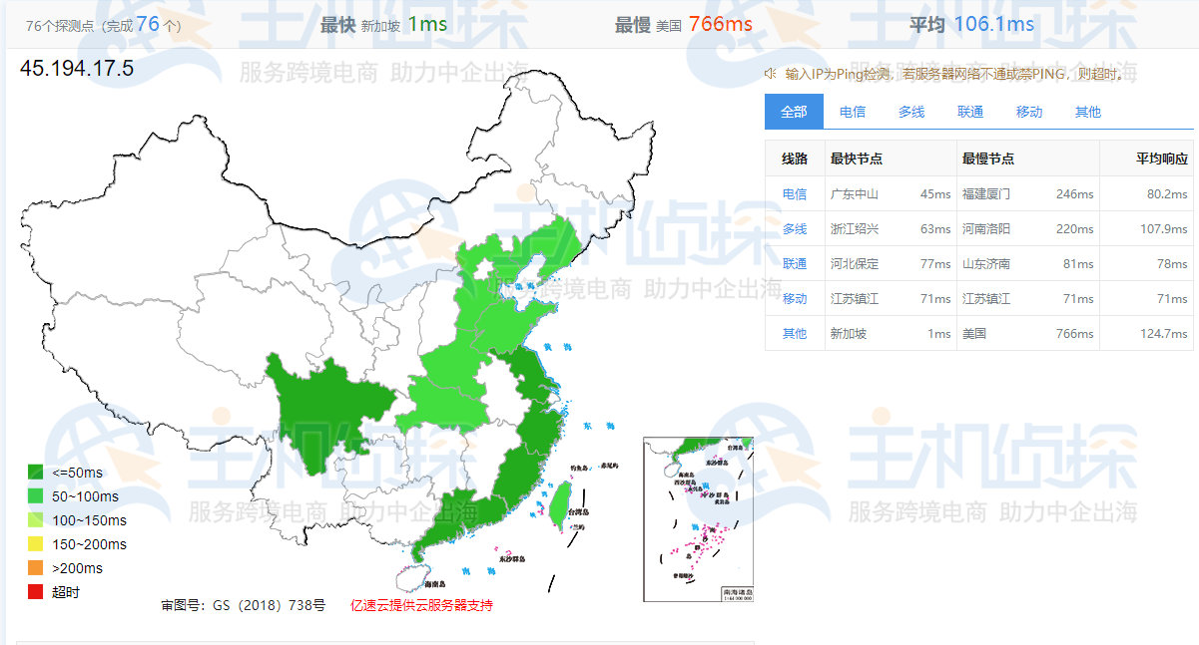Click the 100~150ms color swatch

tap(33, 519)
